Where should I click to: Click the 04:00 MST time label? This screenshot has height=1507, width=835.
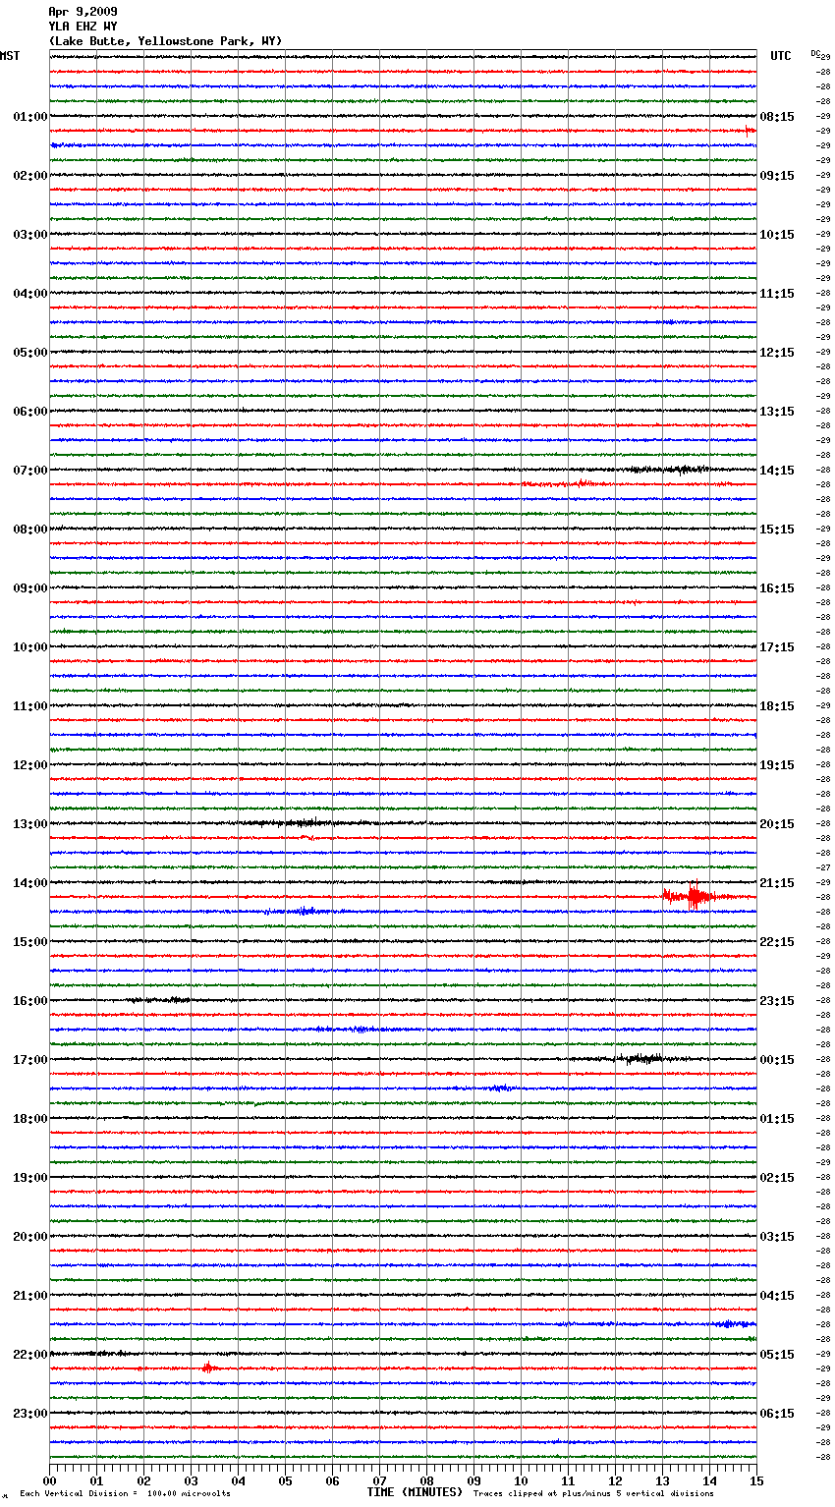[x=30, y=294]
